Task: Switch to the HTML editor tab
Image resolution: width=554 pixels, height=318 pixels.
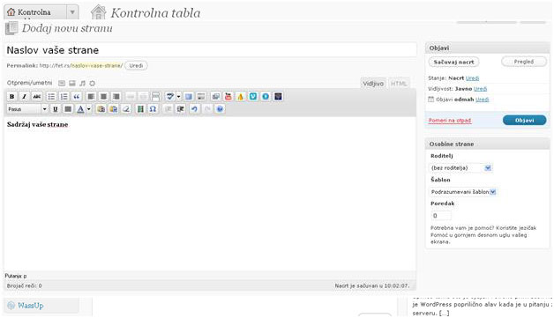Action: [399, 84]
